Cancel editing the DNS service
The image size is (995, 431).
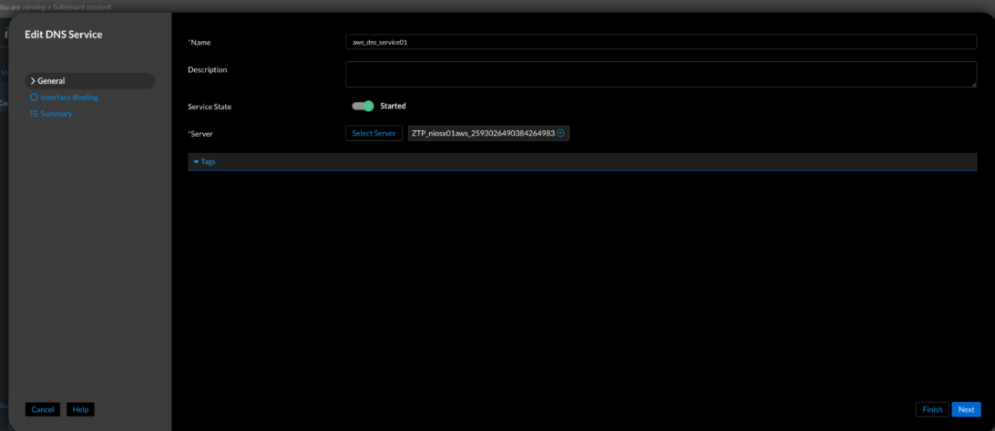tap(43, 409)
